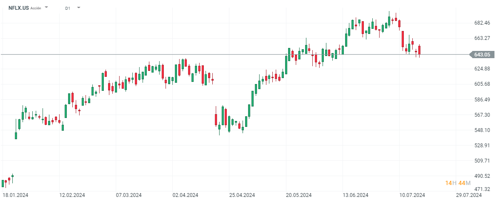Click the 02.04.2024 date label

185,195
